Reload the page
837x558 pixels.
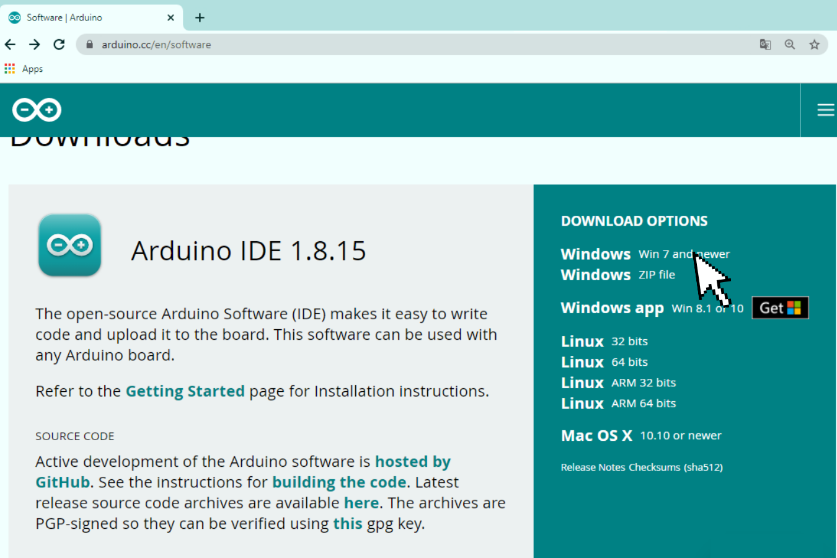(59, 44)
